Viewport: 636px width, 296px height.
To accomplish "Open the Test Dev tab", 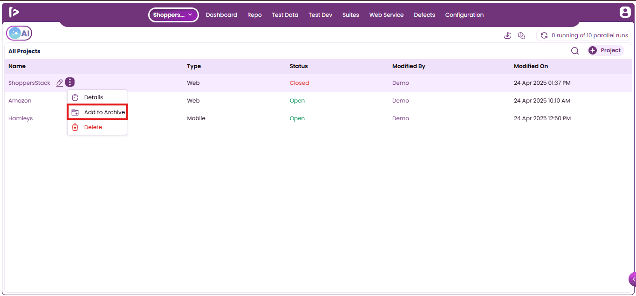I will (x=320, y=15).
